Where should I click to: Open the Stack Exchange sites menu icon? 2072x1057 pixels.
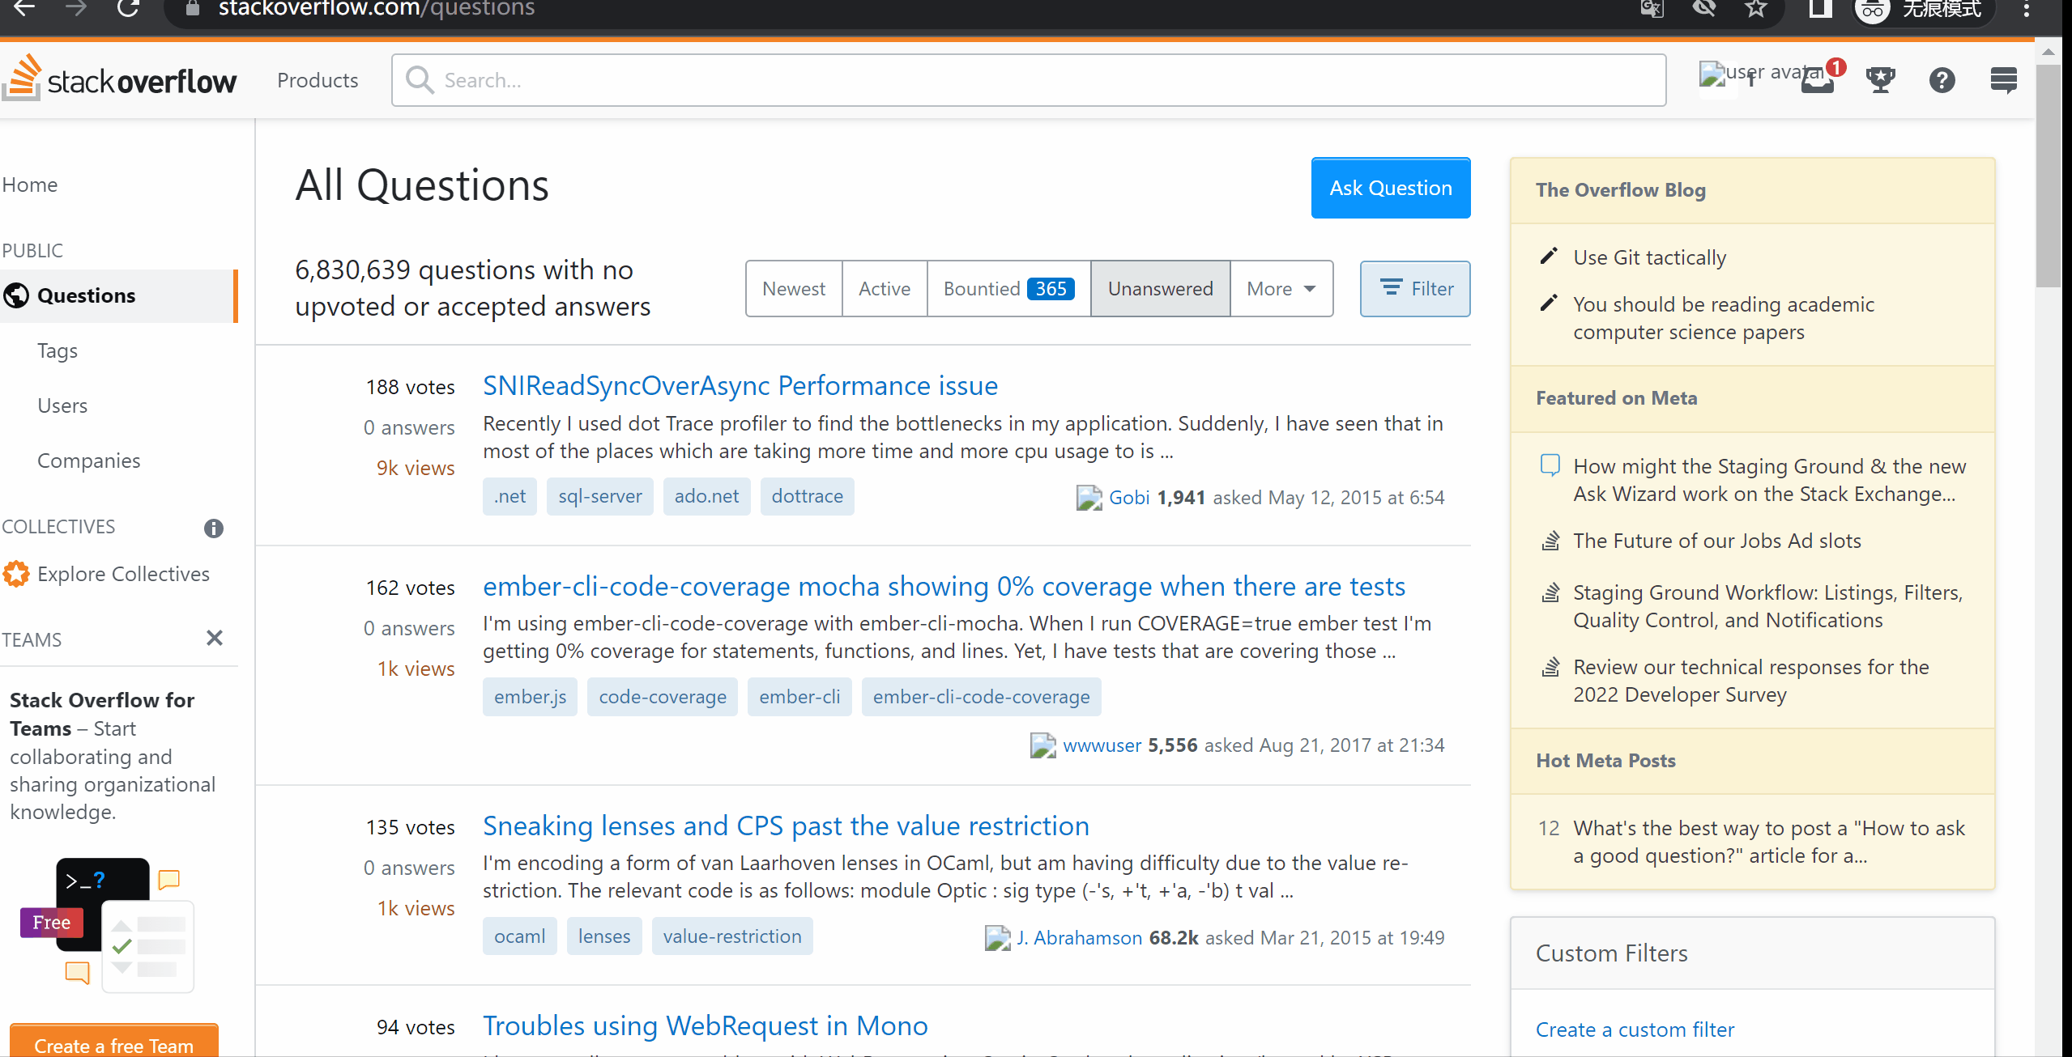click(2003, 80)
